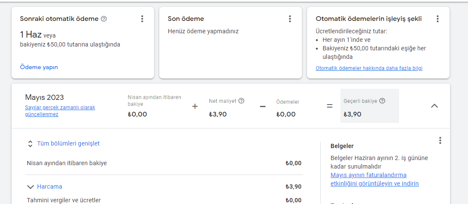Screen dimensions: 468x204
Task: Click help icon beside Sonraki otomatik ödeme
Action: (104, 19)
